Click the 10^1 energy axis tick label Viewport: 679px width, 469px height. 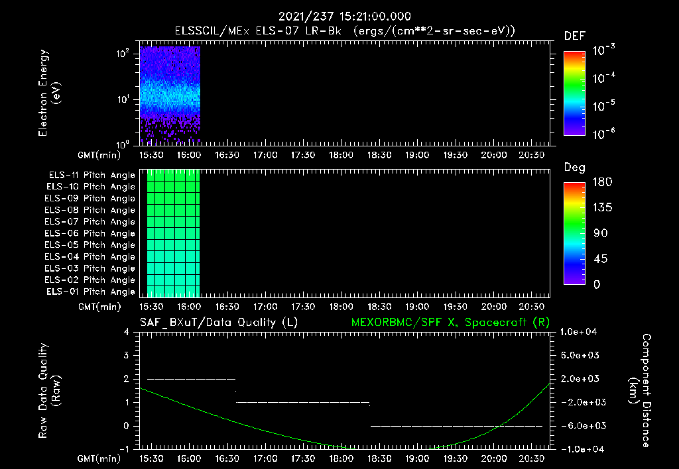click(x=123, y=99)
